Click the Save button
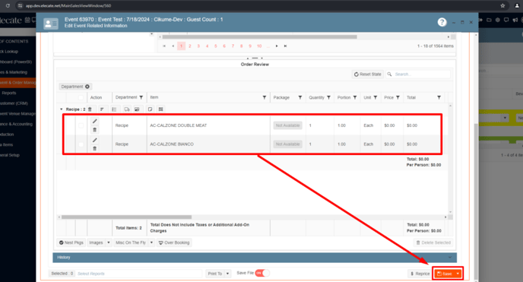This screenshot has width=523, height=282. (x=445, y=274)
